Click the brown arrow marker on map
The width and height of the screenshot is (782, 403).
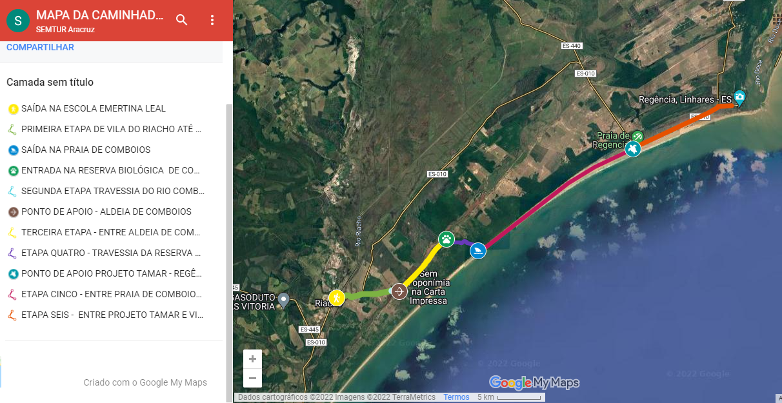pyautogui.click(x=399, y=291)
